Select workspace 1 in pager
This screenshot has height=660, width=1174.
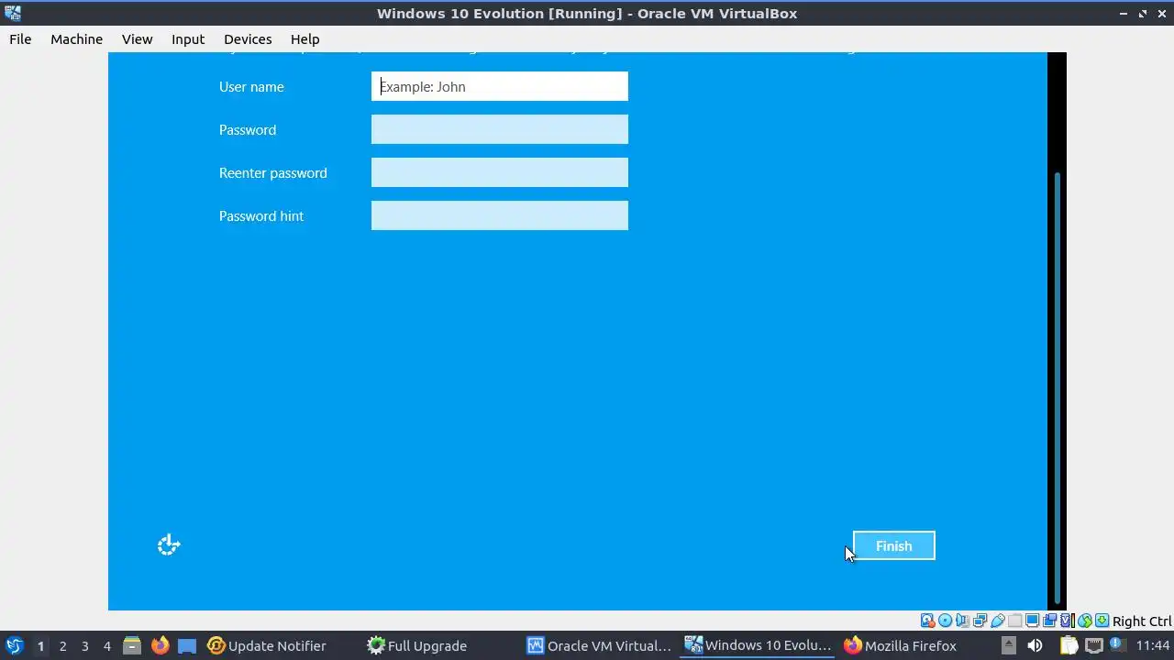pos(40,645)
